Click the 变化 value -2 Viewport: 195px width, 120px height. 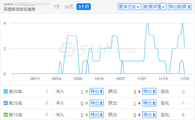183,92
